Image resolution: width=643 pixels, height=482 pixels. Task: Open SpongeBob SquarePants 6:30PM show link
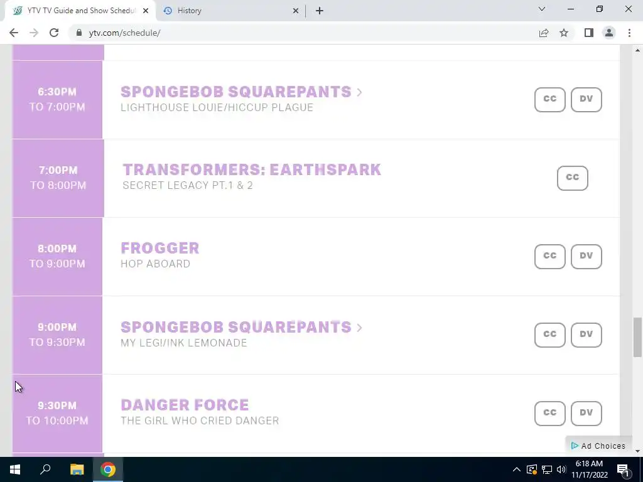236,92
